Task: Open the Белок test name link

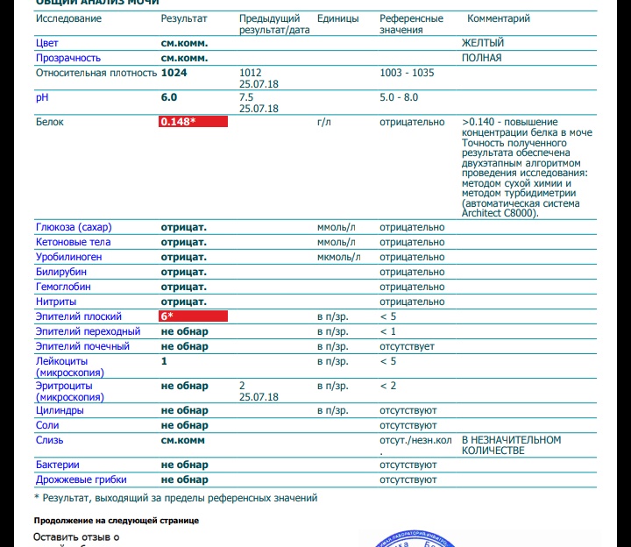Action: point(49,122)
